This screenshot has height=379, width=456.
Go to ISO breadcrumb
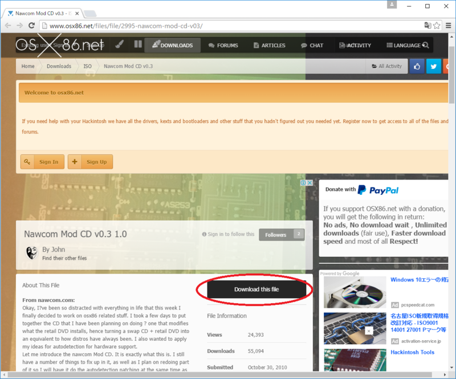(88, 66)
